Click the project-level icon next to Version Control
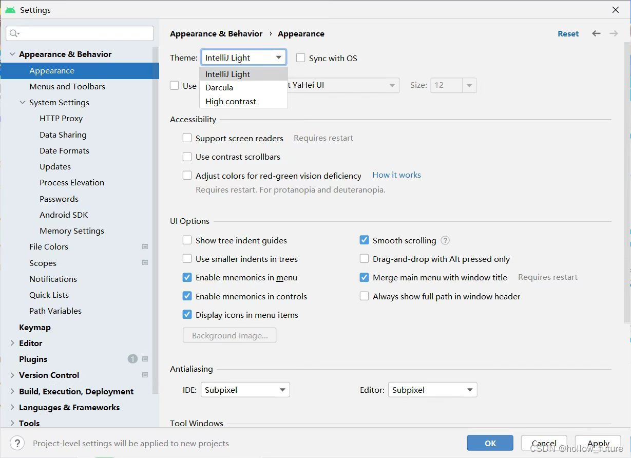Image resolution: width=631 pixels, height=458 pixels. [x=145, y=375]
